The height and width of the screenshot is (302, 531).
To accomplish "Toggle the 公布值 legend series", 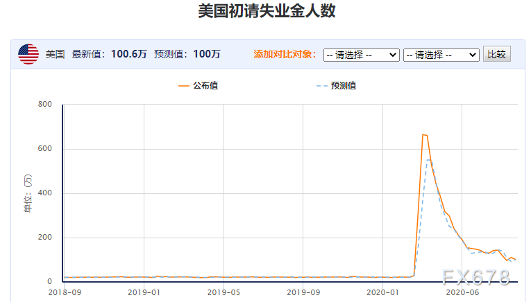I will (198, 86).
